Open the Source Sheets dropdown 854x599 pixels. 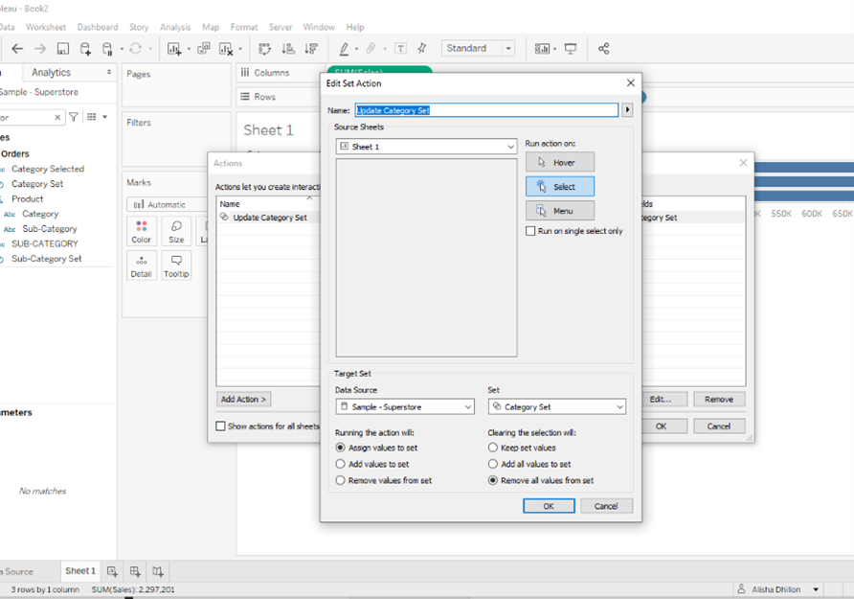426,147
